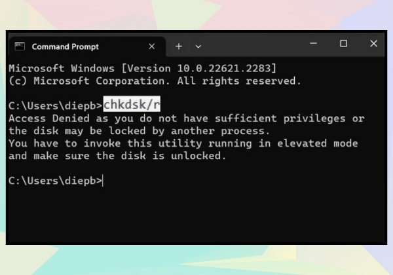Maximize the terminal window
393x275 pixels.
click(x=343, y=44)
